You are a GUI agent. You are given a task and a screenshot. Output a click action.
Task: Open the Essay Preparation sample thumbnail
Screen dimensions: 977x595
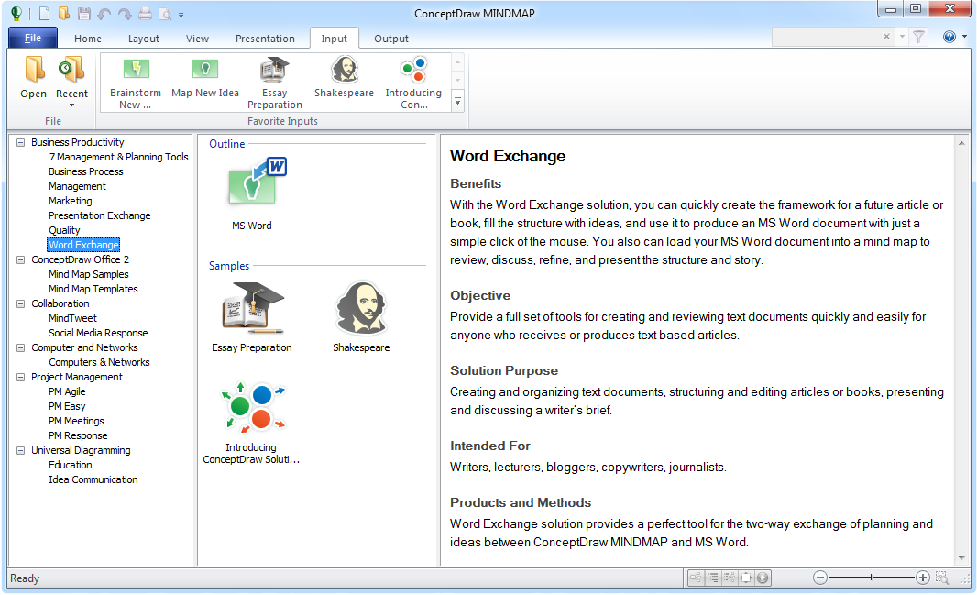point(252,317)
